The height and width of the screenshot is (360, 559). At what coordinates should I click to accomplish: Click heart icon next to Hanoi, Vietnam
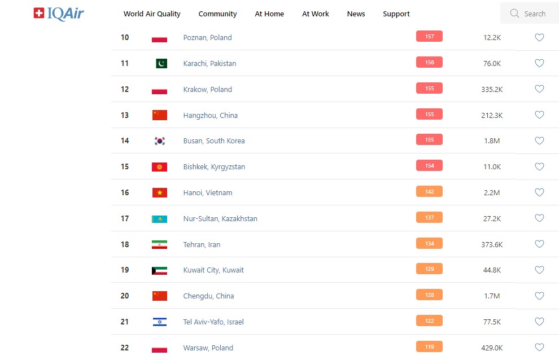539,192
